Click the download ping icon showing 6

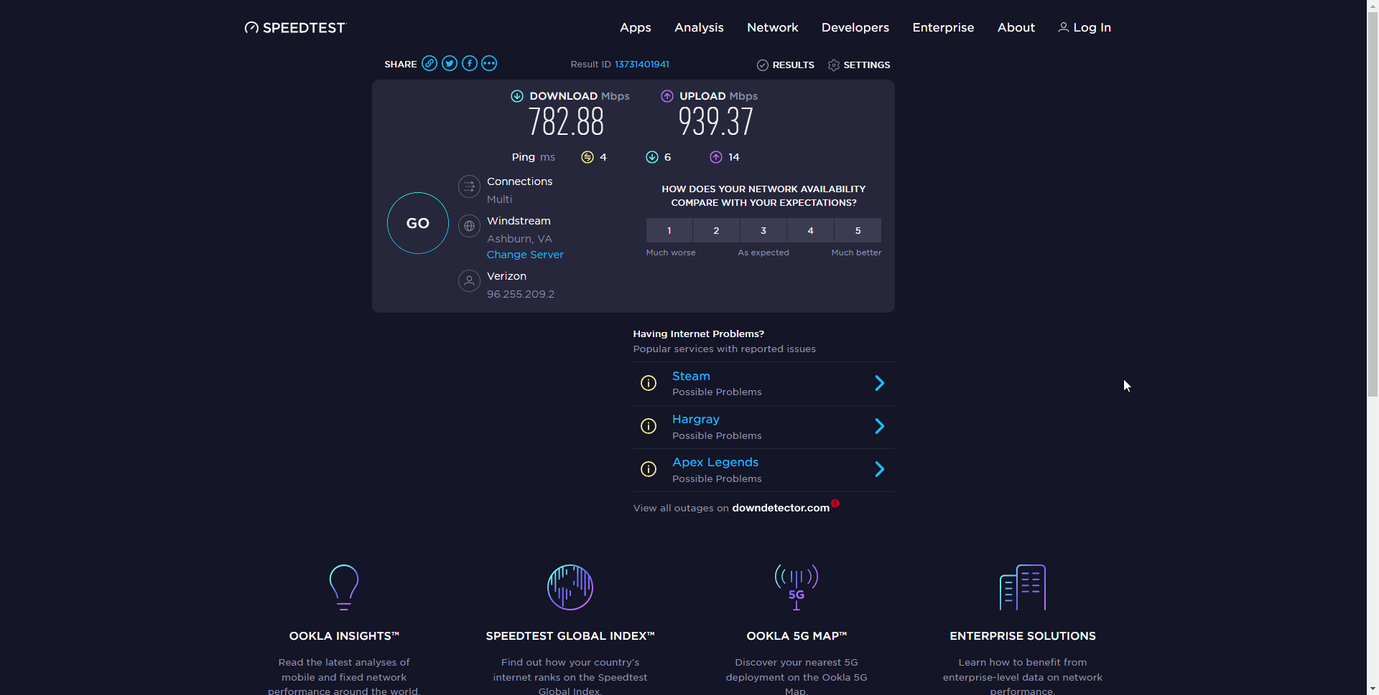pos(652,157)
